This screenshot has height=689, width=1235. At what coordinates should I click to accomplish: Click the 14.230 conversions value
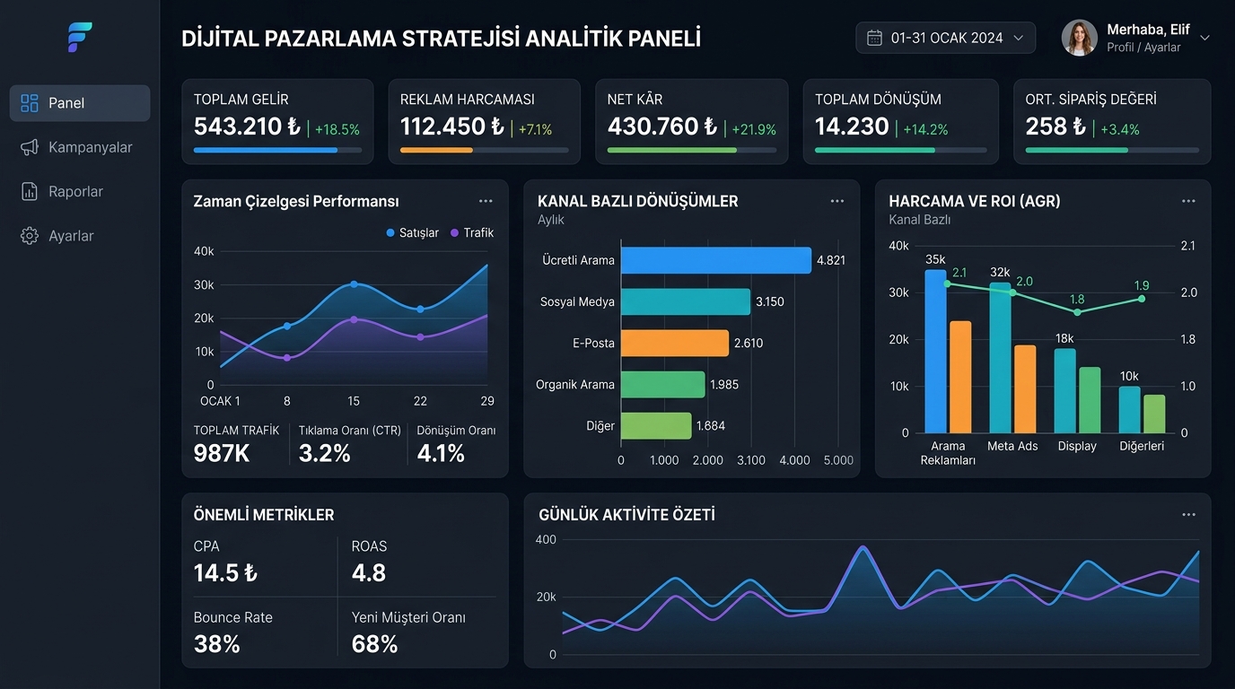coord(852,126)
